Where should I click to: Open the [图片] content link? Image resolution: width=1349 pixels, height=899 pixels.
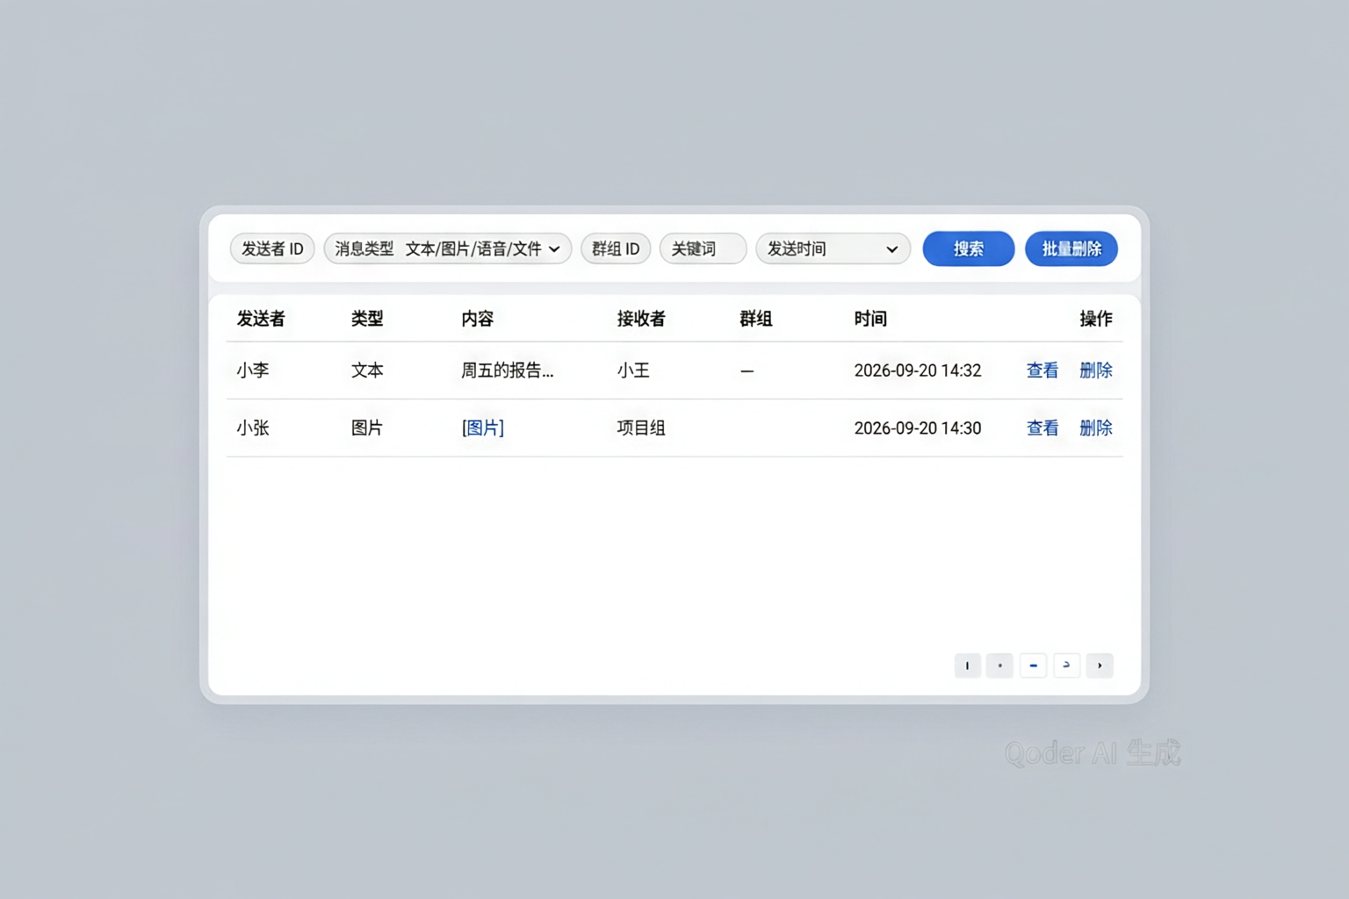tap(483, 428)
